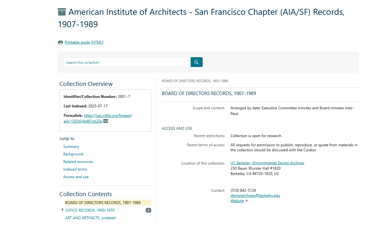
Task: Jump to Background section
Action: (73, 154)
